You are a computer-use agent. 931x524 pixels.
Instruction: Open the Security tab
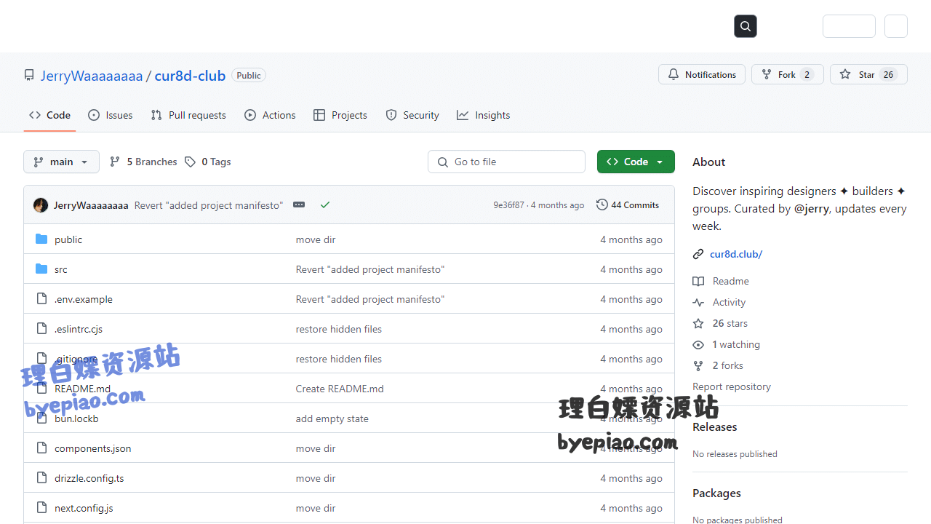pos(412,115)
